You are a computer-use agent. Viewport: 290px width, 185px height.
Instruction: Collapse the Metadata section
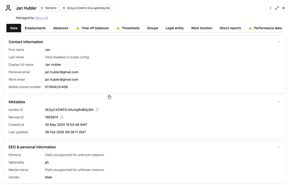coord(278,102)
